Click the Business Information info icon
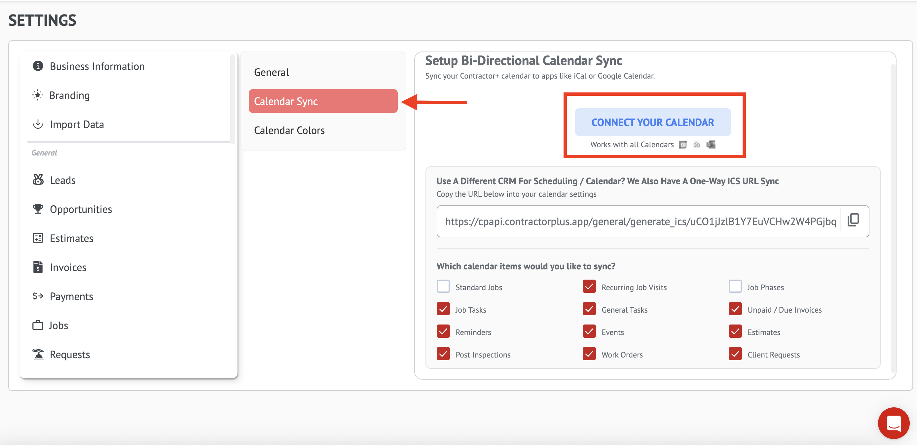Image resolution: width=917 pixels, height=445 pixels. point(38,66)
